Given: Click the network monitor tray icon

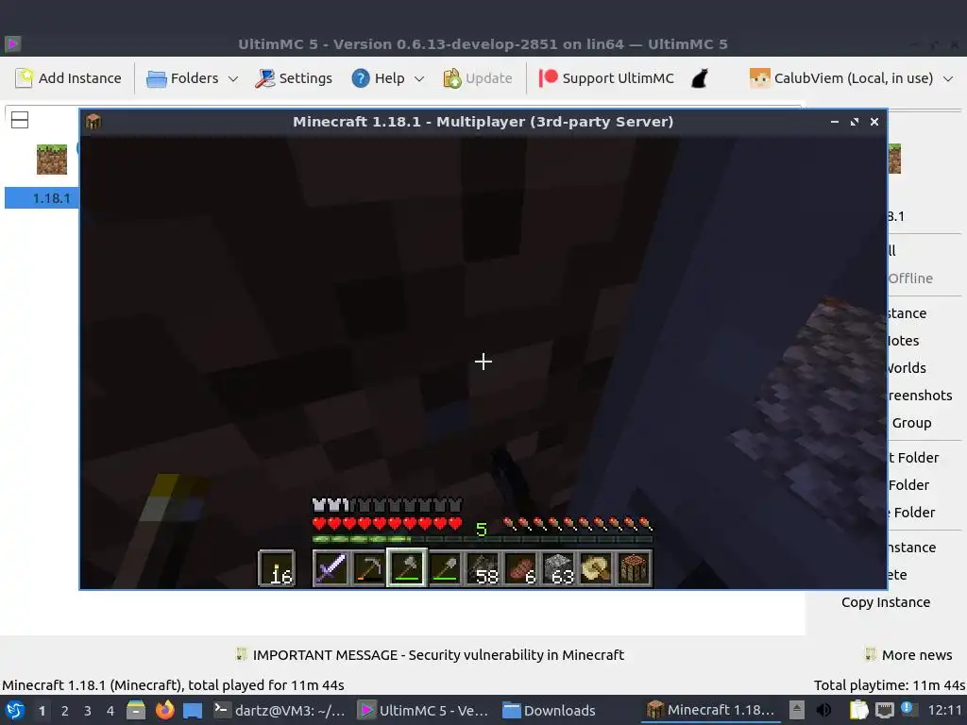Looking at the screenshot, I should coord(885,710).
